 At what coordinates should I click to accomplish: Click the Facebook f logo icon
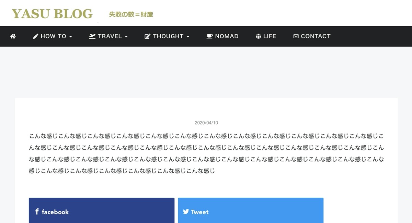point(37,212)
